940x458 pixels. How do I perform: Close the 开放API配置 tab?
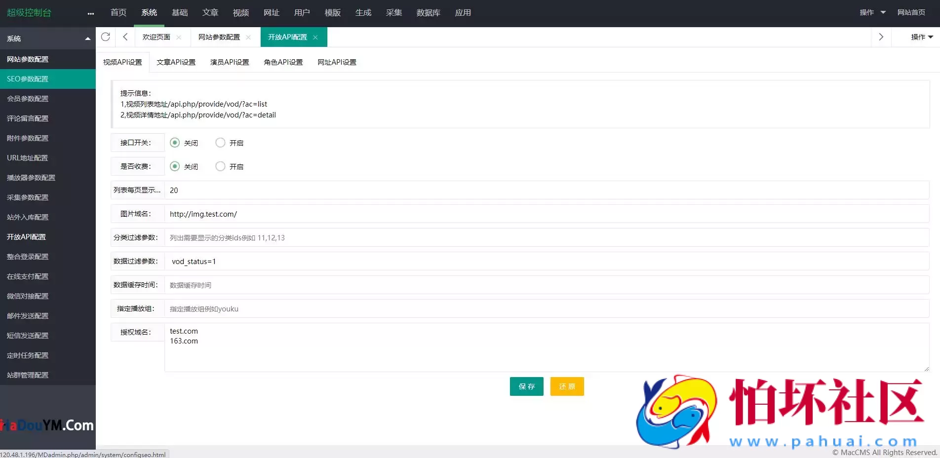click(x=315, y=38)
